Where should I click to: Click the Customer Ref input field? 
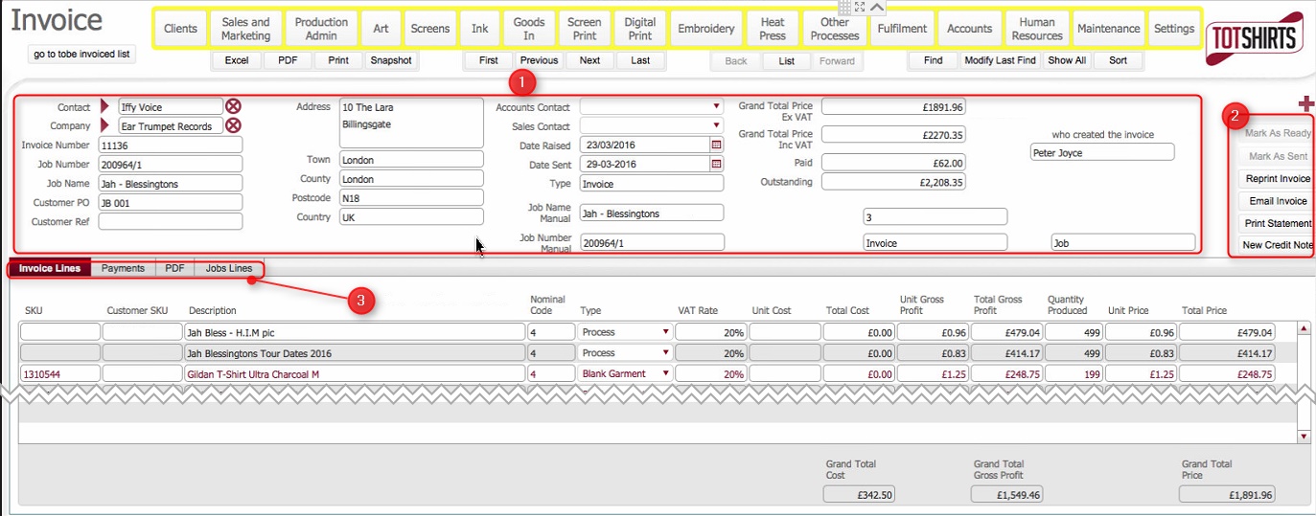[170, 222]
